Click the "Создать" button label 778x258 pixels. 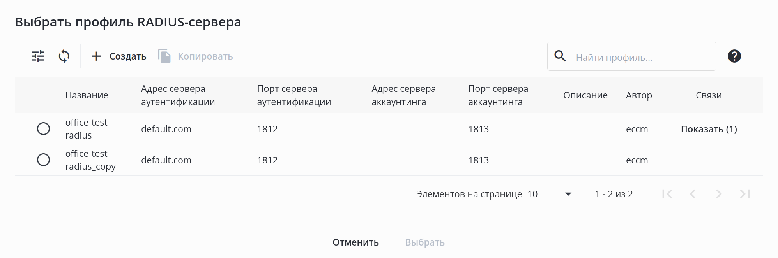128,56
